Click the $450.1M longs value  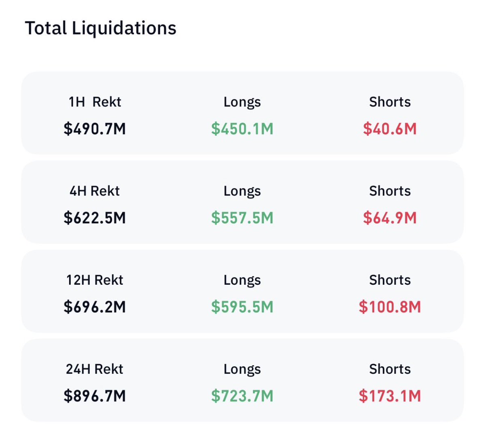[242, 129]
